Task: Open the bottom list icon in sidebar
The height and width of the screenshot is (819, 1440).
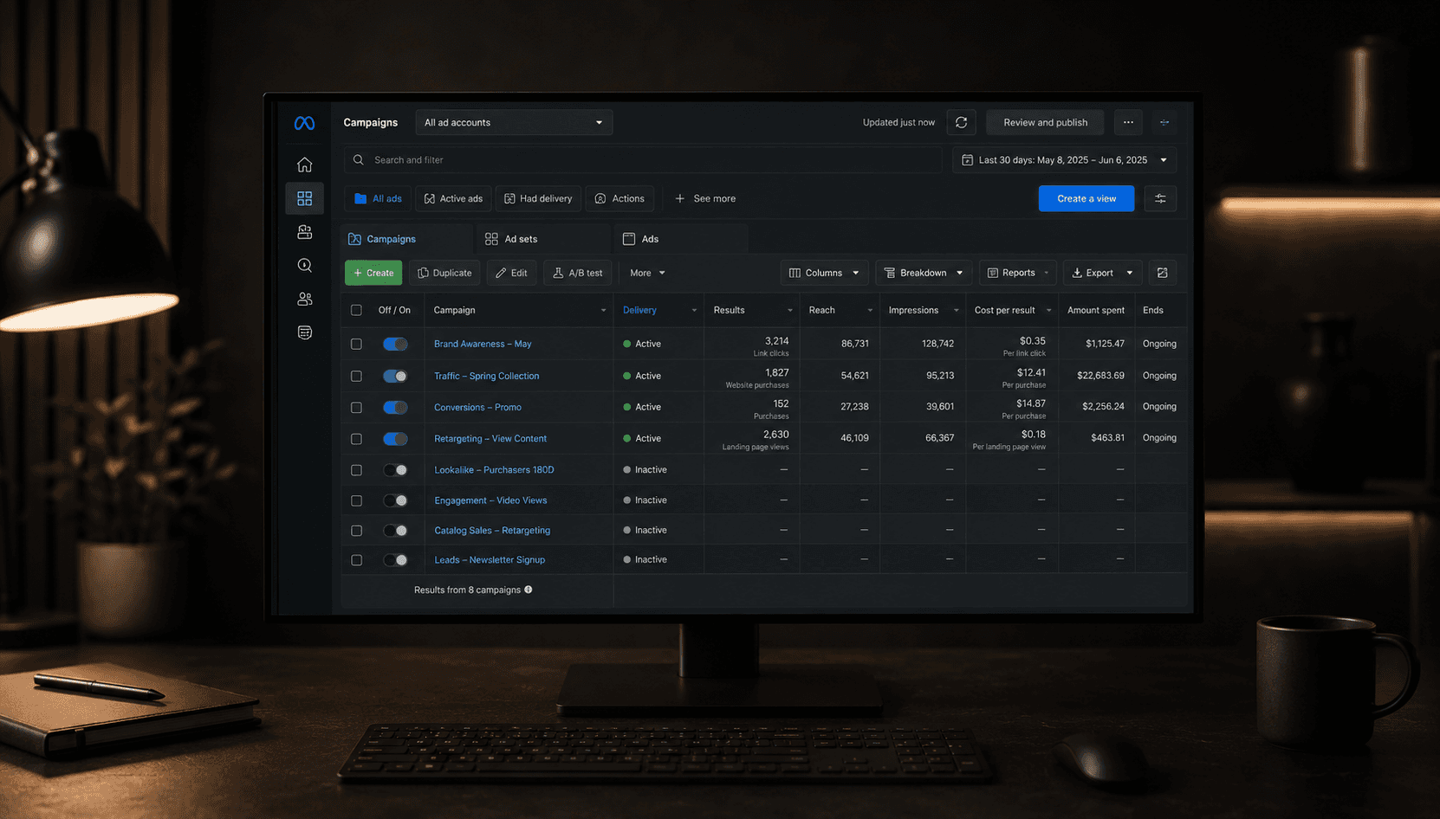Action: click(304, 332)
